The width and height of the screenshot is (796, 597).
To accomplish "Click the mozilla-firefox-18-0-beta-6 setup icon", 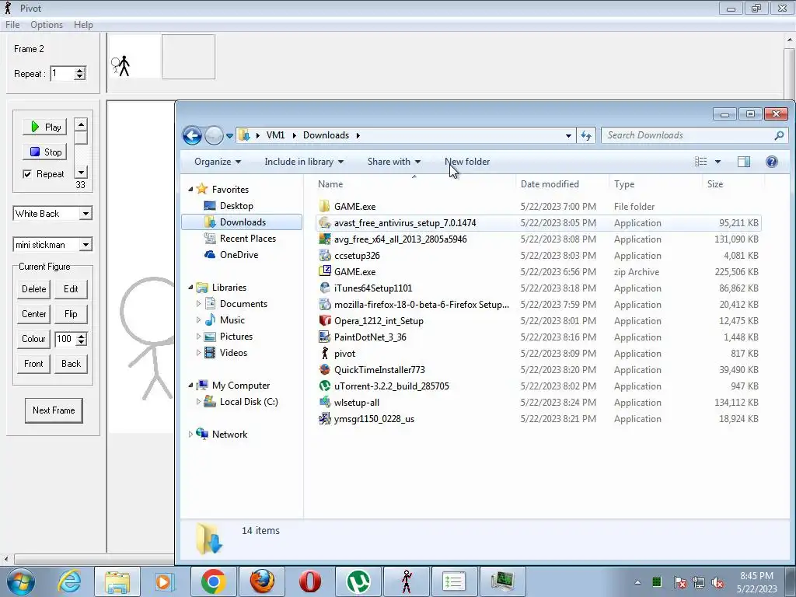I will point(325,305).
